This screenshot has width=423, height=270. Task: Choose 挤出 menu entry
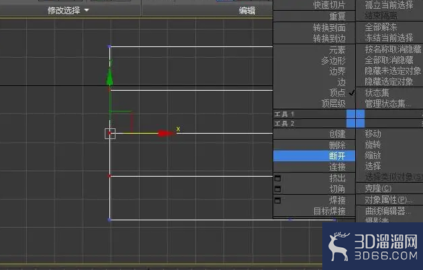point(337,178)
